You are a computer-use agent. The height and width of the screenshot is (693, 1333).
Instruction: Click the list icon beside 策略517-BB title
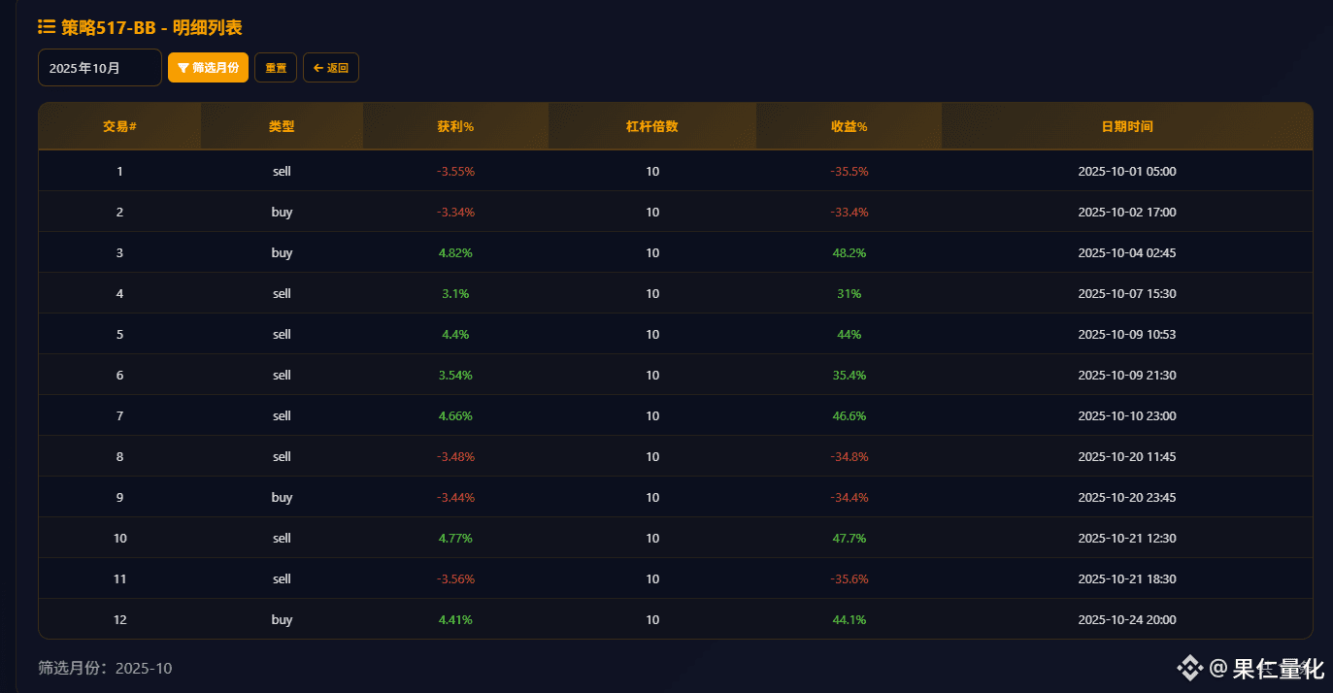pyautogui.click(x=47, y=26)
